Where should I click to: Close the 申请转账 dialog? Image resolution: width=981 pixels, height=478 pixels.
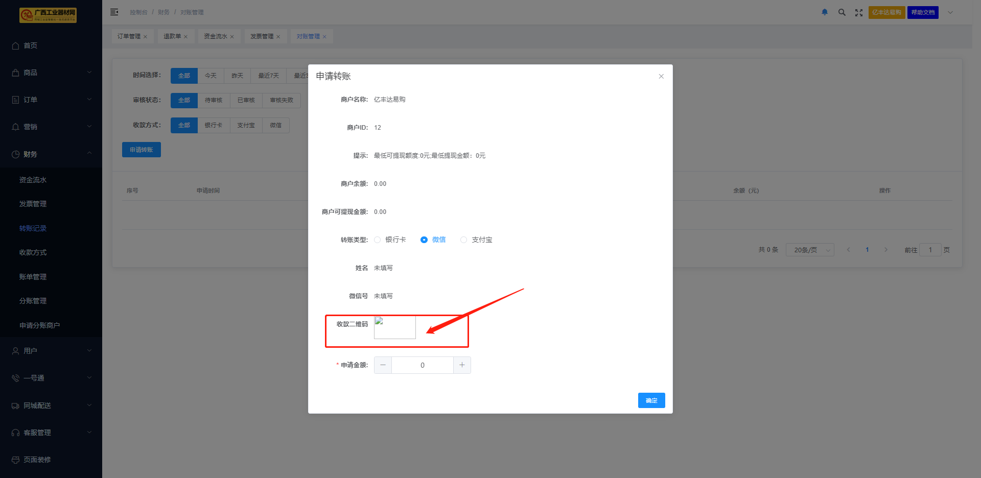661,76
